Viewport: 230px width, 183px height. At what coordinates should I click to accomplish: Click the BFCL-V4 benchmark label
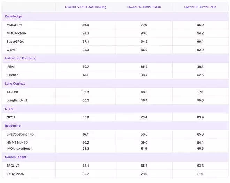click(x=14, y=166)
